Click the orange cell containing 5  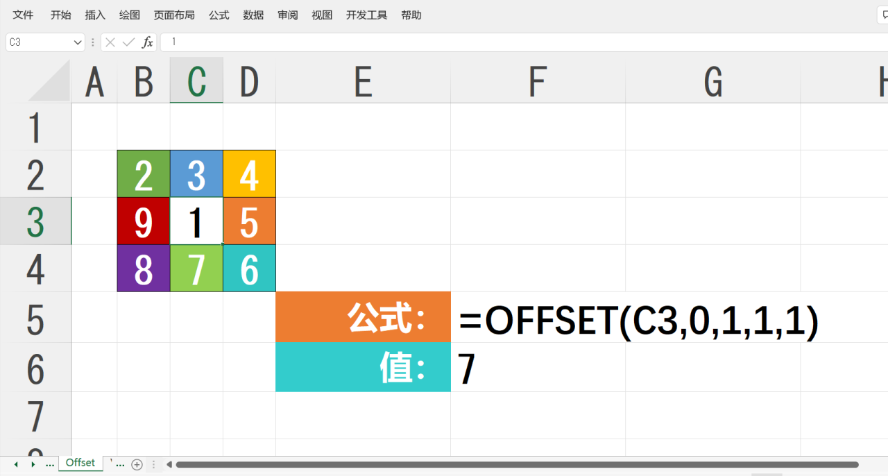pyautogui.click(x=249, y=221)
